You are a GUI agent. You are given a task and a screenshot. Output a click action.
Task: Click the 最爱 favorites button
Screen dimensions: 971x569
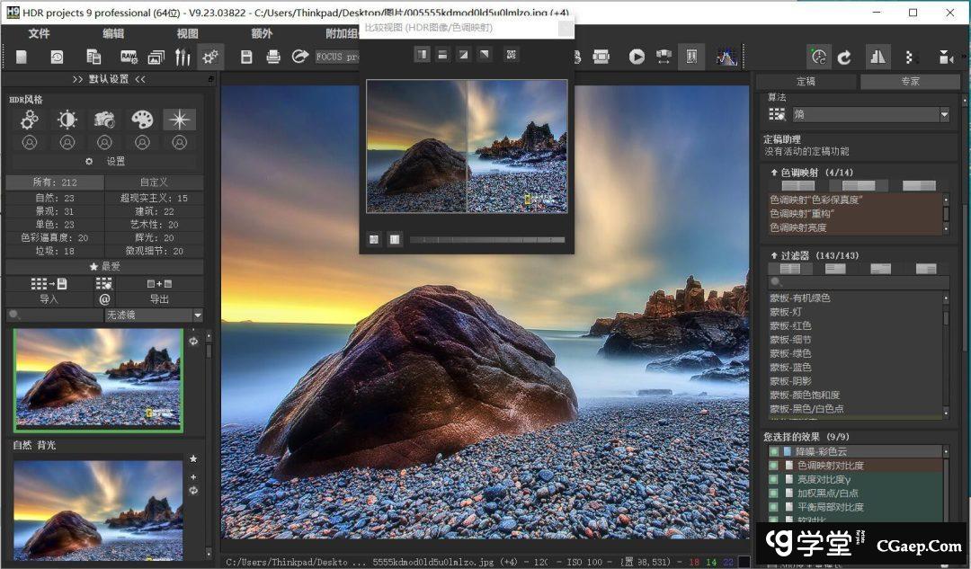[104, 267]
